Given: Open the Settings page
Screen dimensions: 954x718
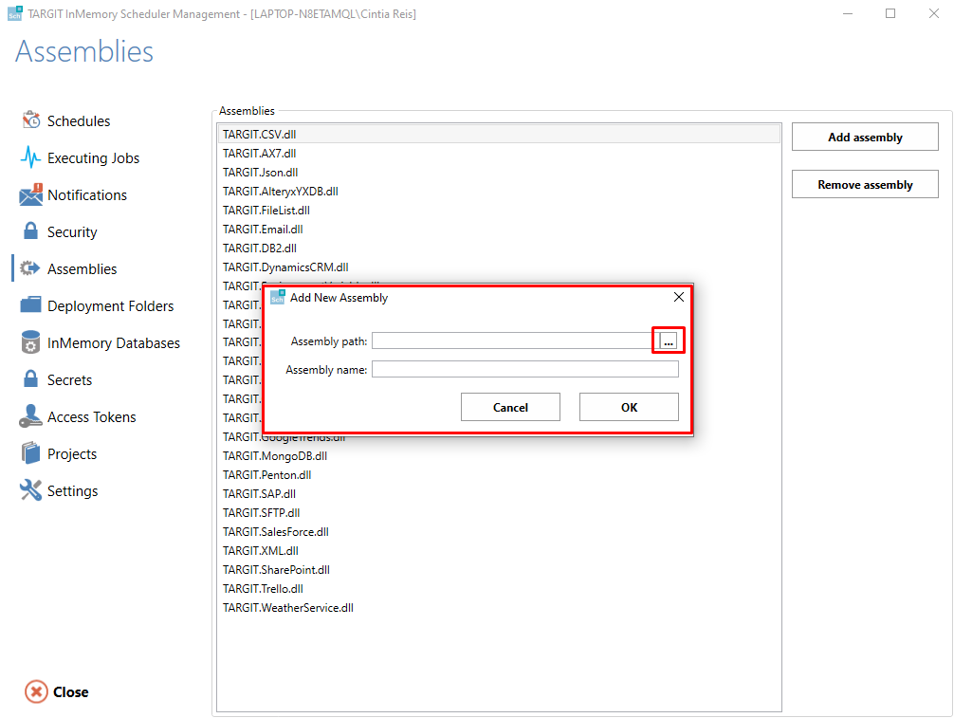Looking at the screenshot, I should click(72, 491).
